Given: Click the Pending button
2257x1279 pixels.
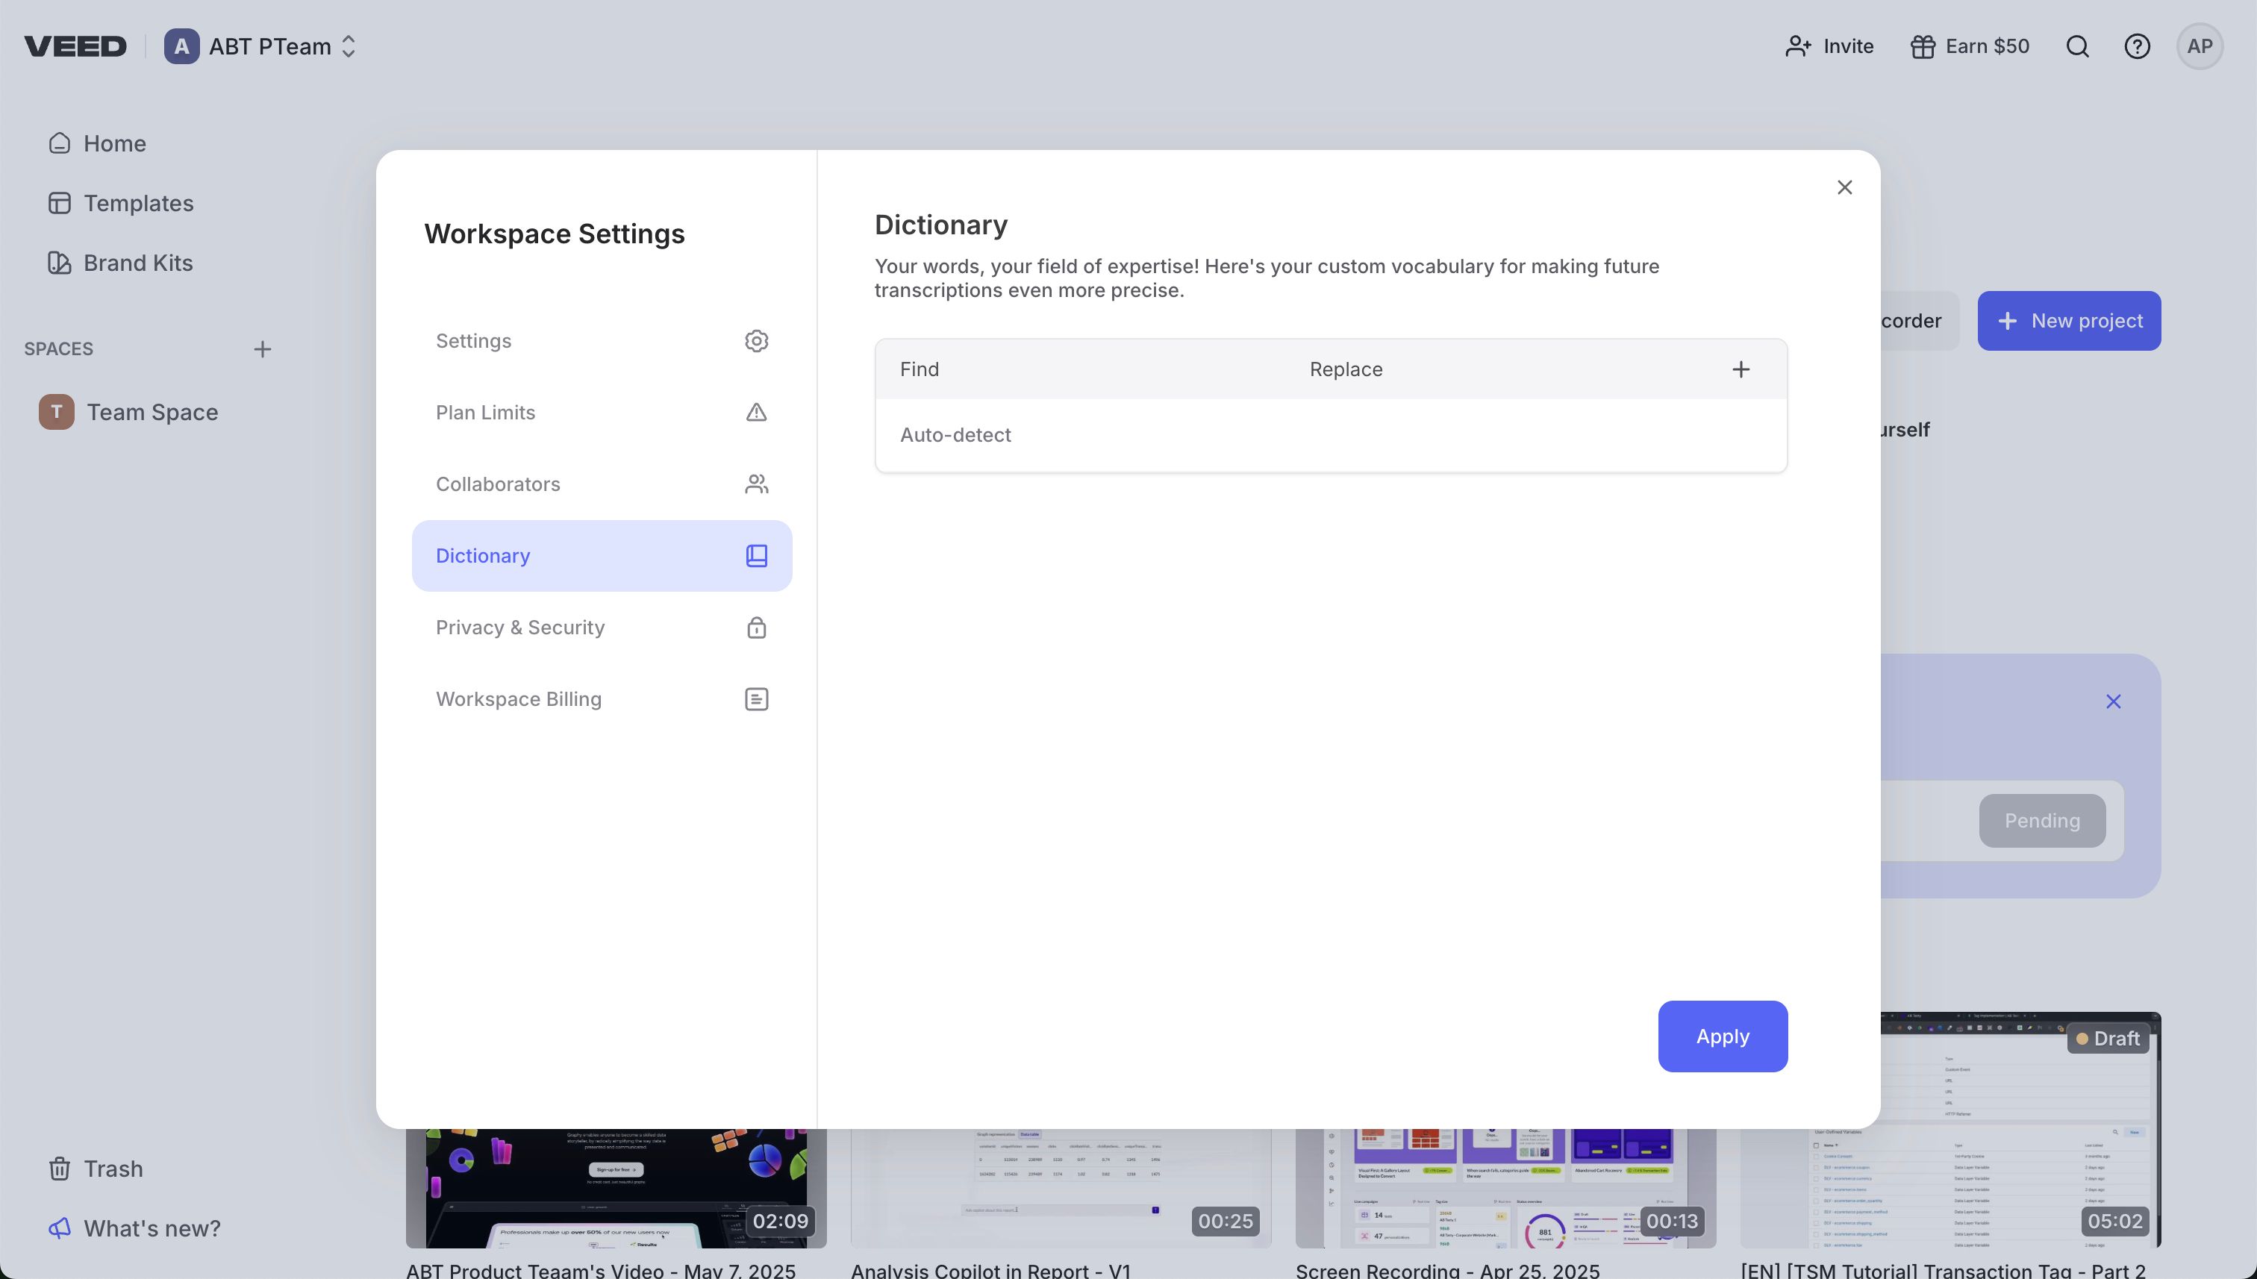Looking at the screenshot, I should click(x=2043, y=821).
